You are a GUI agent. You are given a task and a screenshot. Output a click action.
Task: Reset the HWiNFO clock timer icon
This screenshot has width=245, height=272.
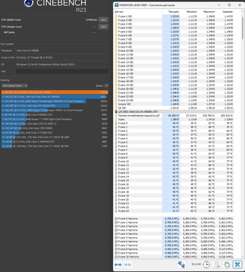coord(206,265)
